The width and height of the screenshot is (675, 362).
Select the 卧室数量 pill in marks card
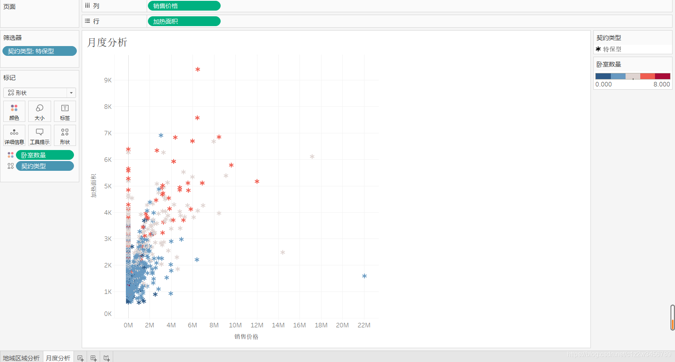pyautogui.click(x=45, y=155)
